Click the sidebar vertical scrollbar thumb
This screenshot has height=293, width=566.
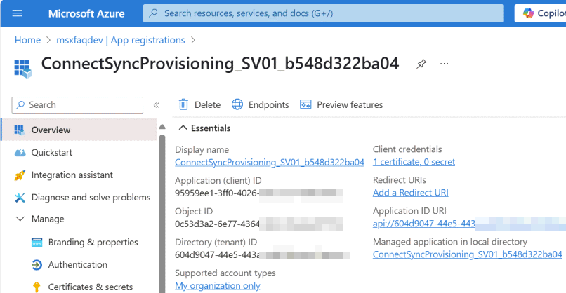coord(162,214)
